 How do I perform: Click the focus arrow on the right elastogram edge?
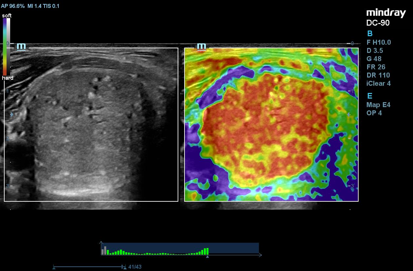click(x=348, y=114)
